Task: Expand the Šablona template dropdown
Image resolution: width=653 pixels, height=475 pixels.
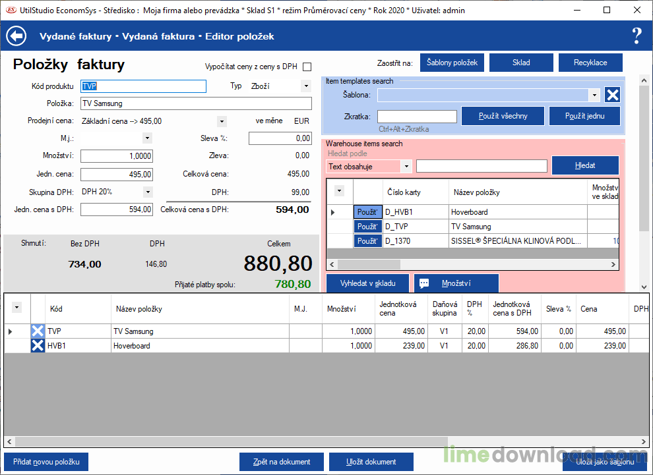Action: tap(594, 95)
